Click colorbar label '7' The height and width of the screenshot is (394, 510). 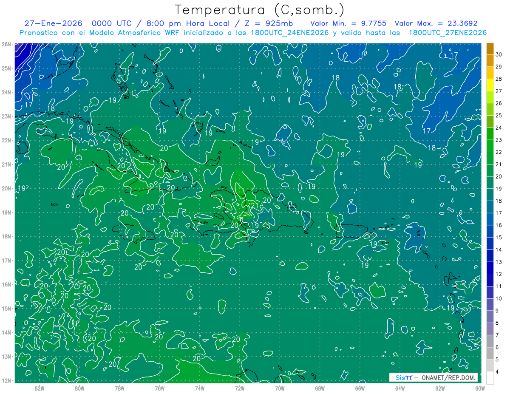point(497,335)
